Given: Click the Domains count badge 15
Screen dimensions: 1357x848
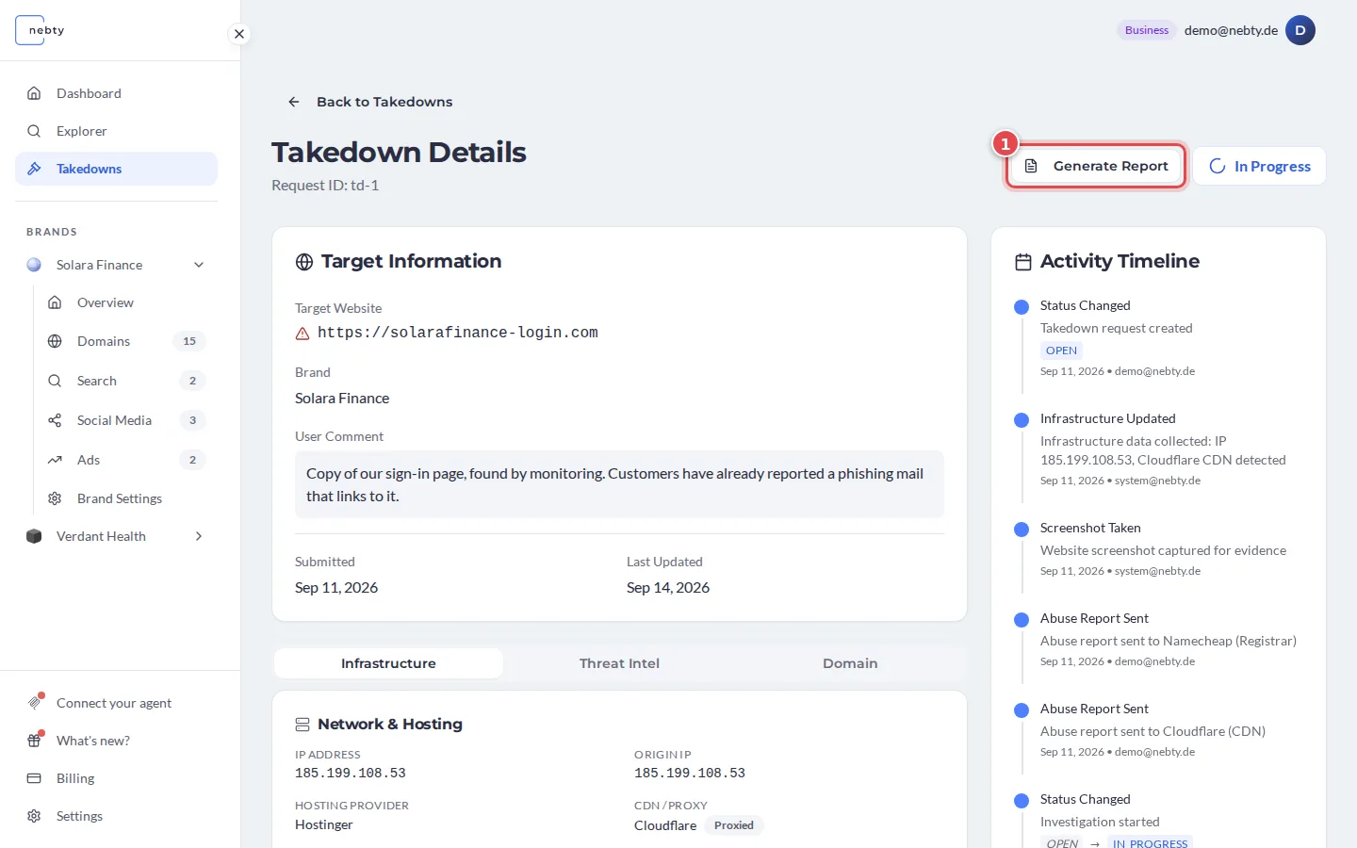Looking at the screenshot, I should (x=189, y=341).
